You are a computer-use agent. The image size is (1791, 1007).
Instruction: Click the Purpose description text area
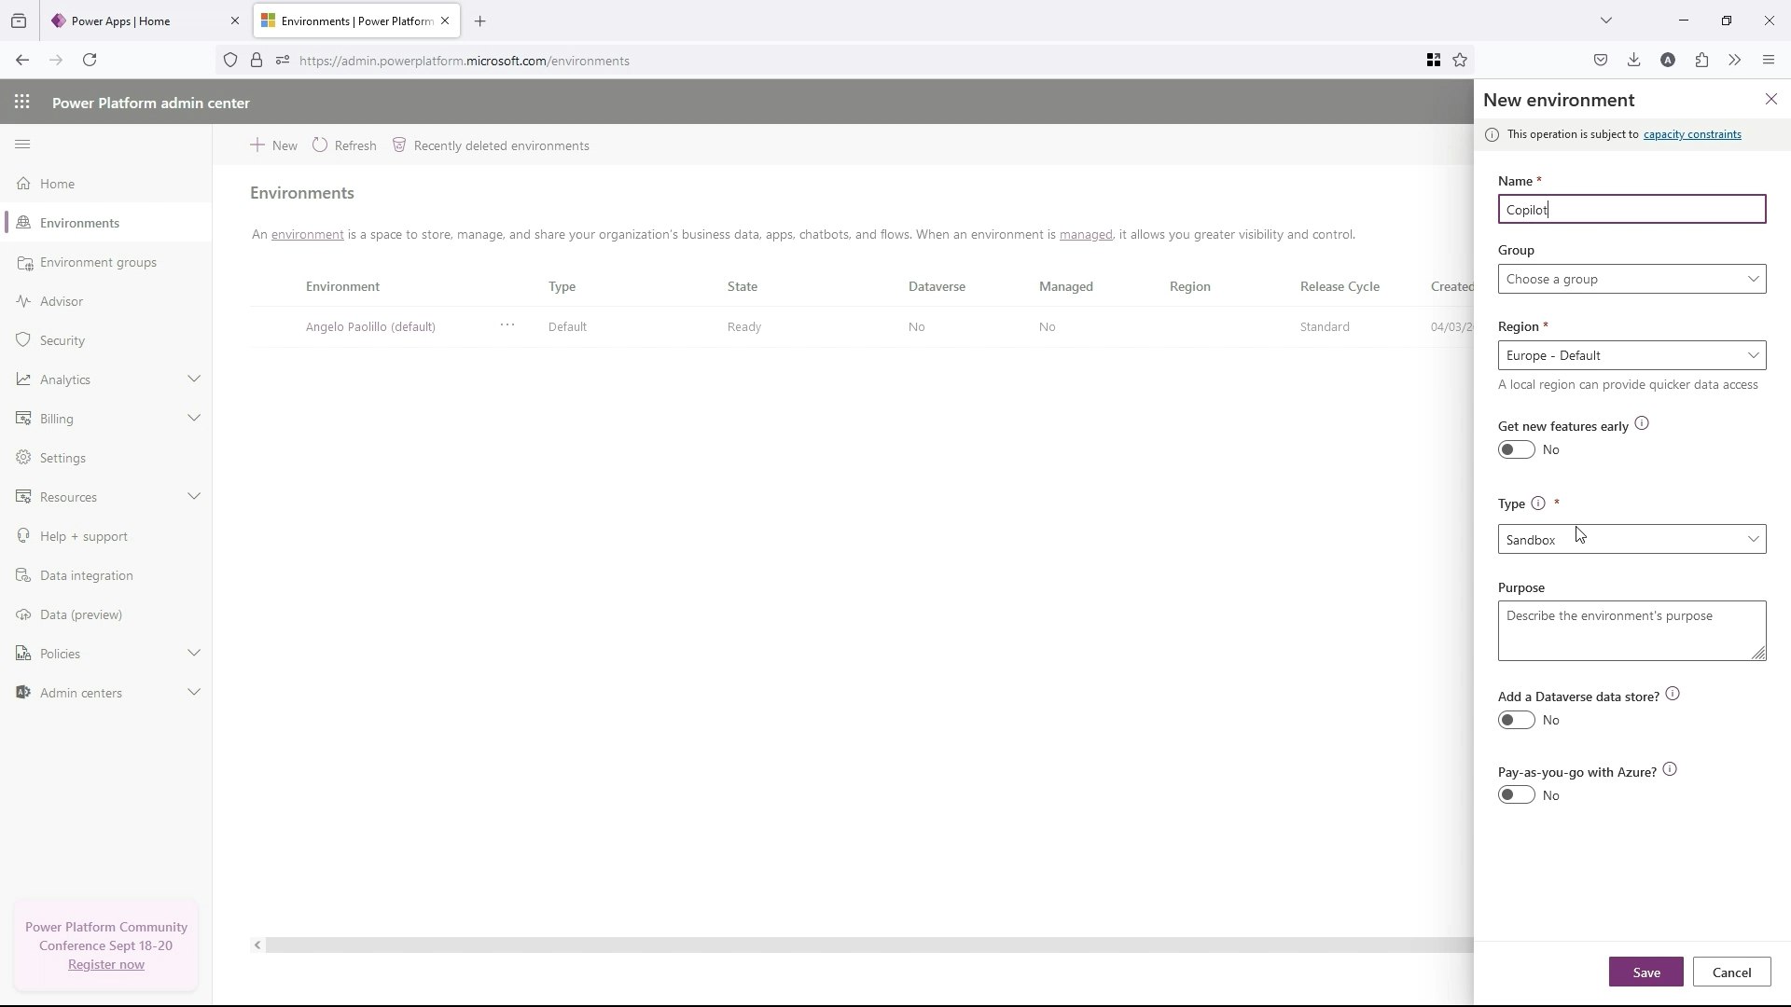(1631, 631)
